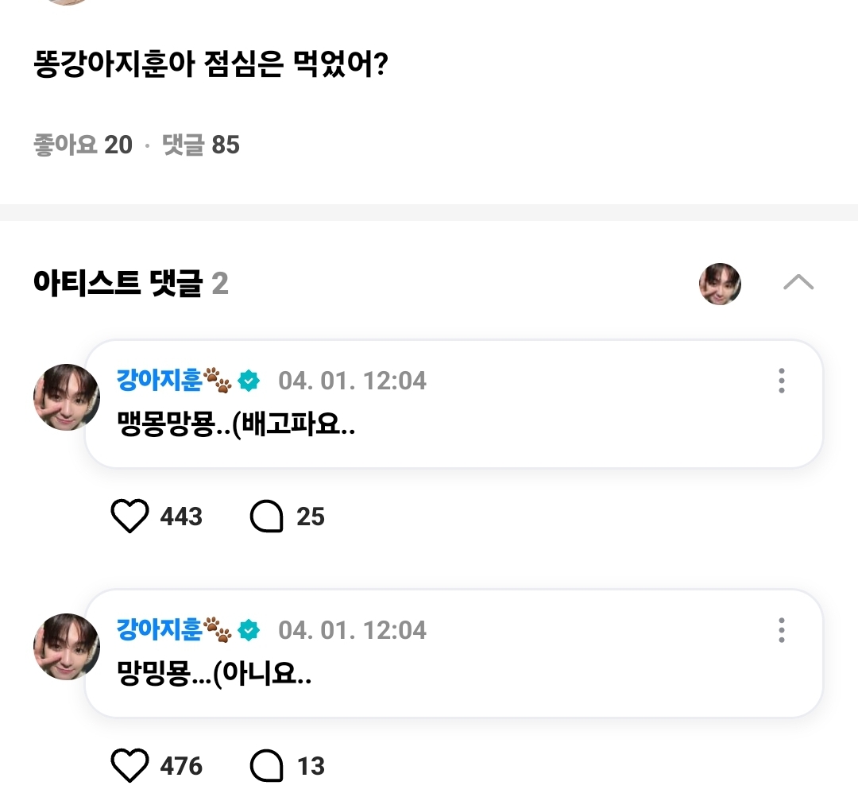858x797 pixels.
Task: View the 댓글 85 comments
Action: [x=201, y=145]
